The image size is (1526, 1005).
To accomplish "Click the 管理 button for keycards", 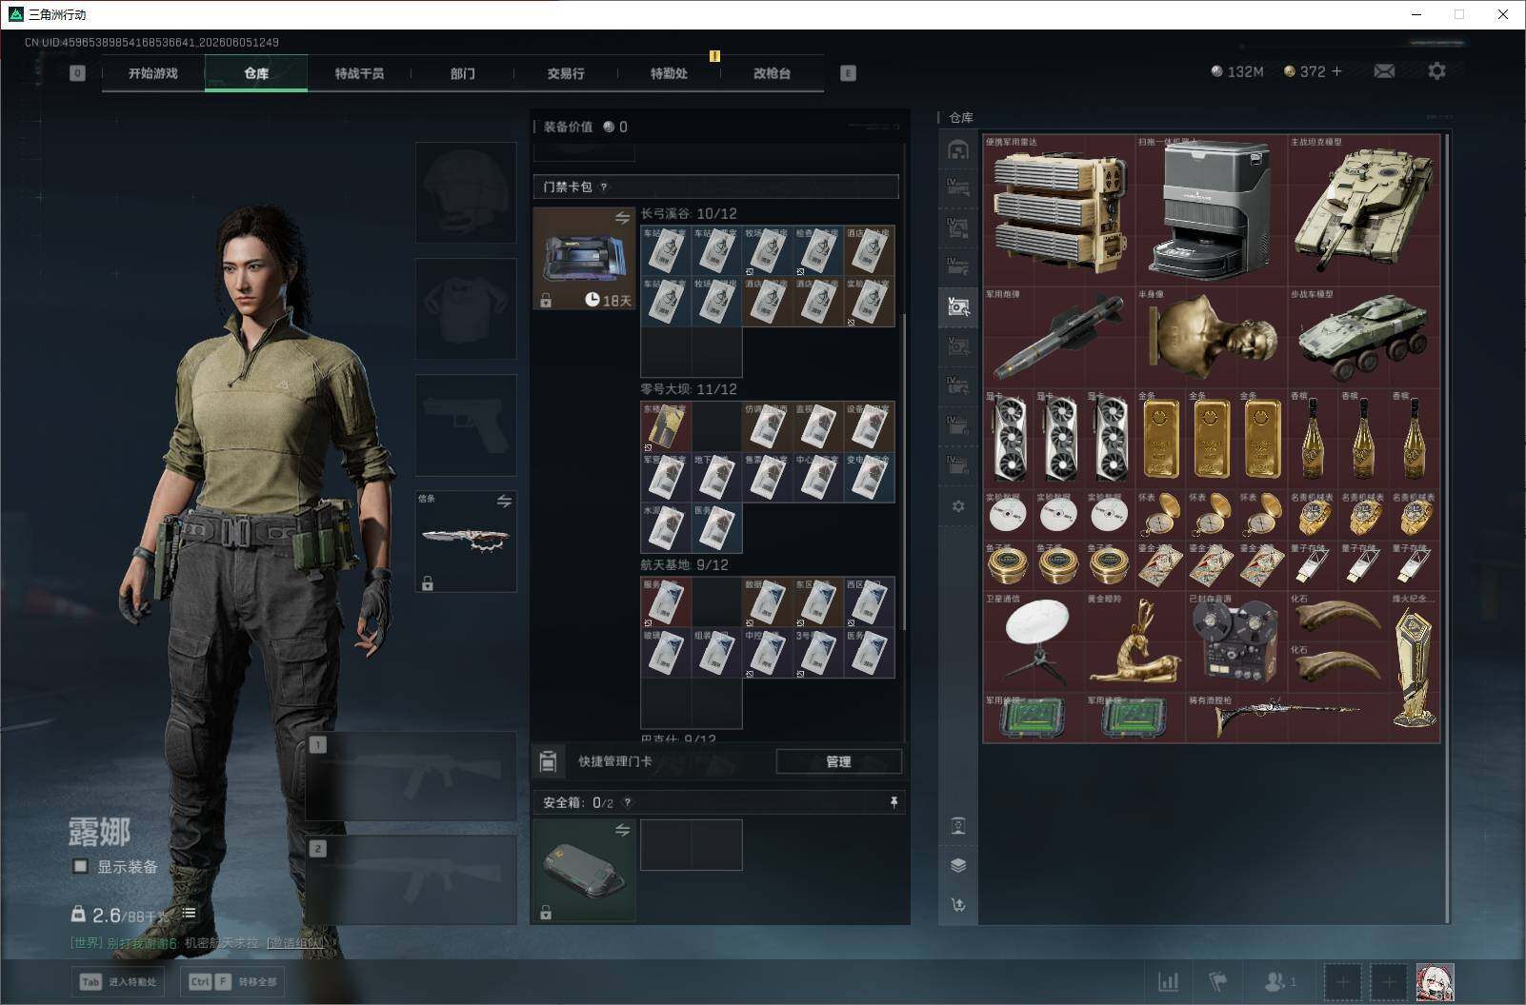I will pyautogui.click(x=838, y=761).
